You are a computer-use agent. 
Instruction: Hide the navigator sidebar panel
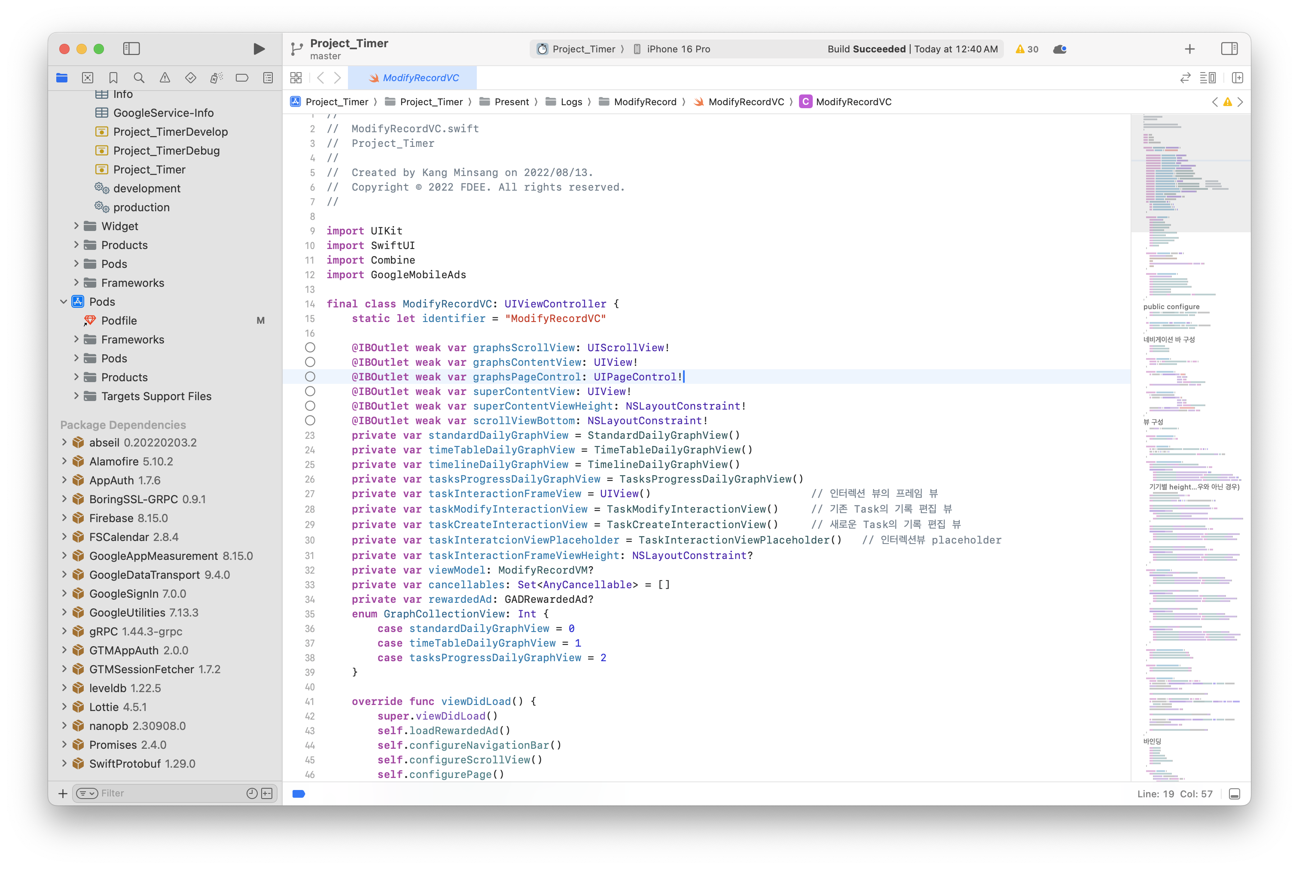pyautogui.click(x=131, y=49)
